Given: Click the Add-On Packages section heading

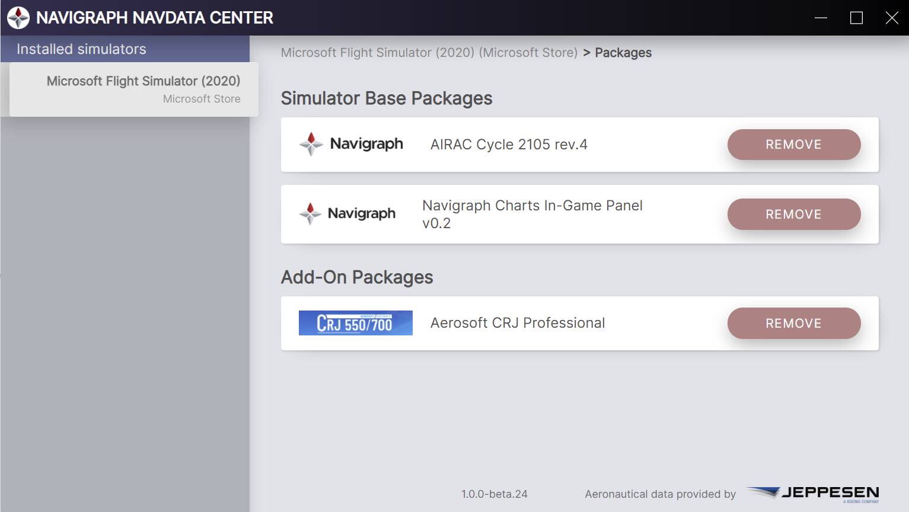Looking at the screenshot, I should pyautogui.click(x=357, y=277).
